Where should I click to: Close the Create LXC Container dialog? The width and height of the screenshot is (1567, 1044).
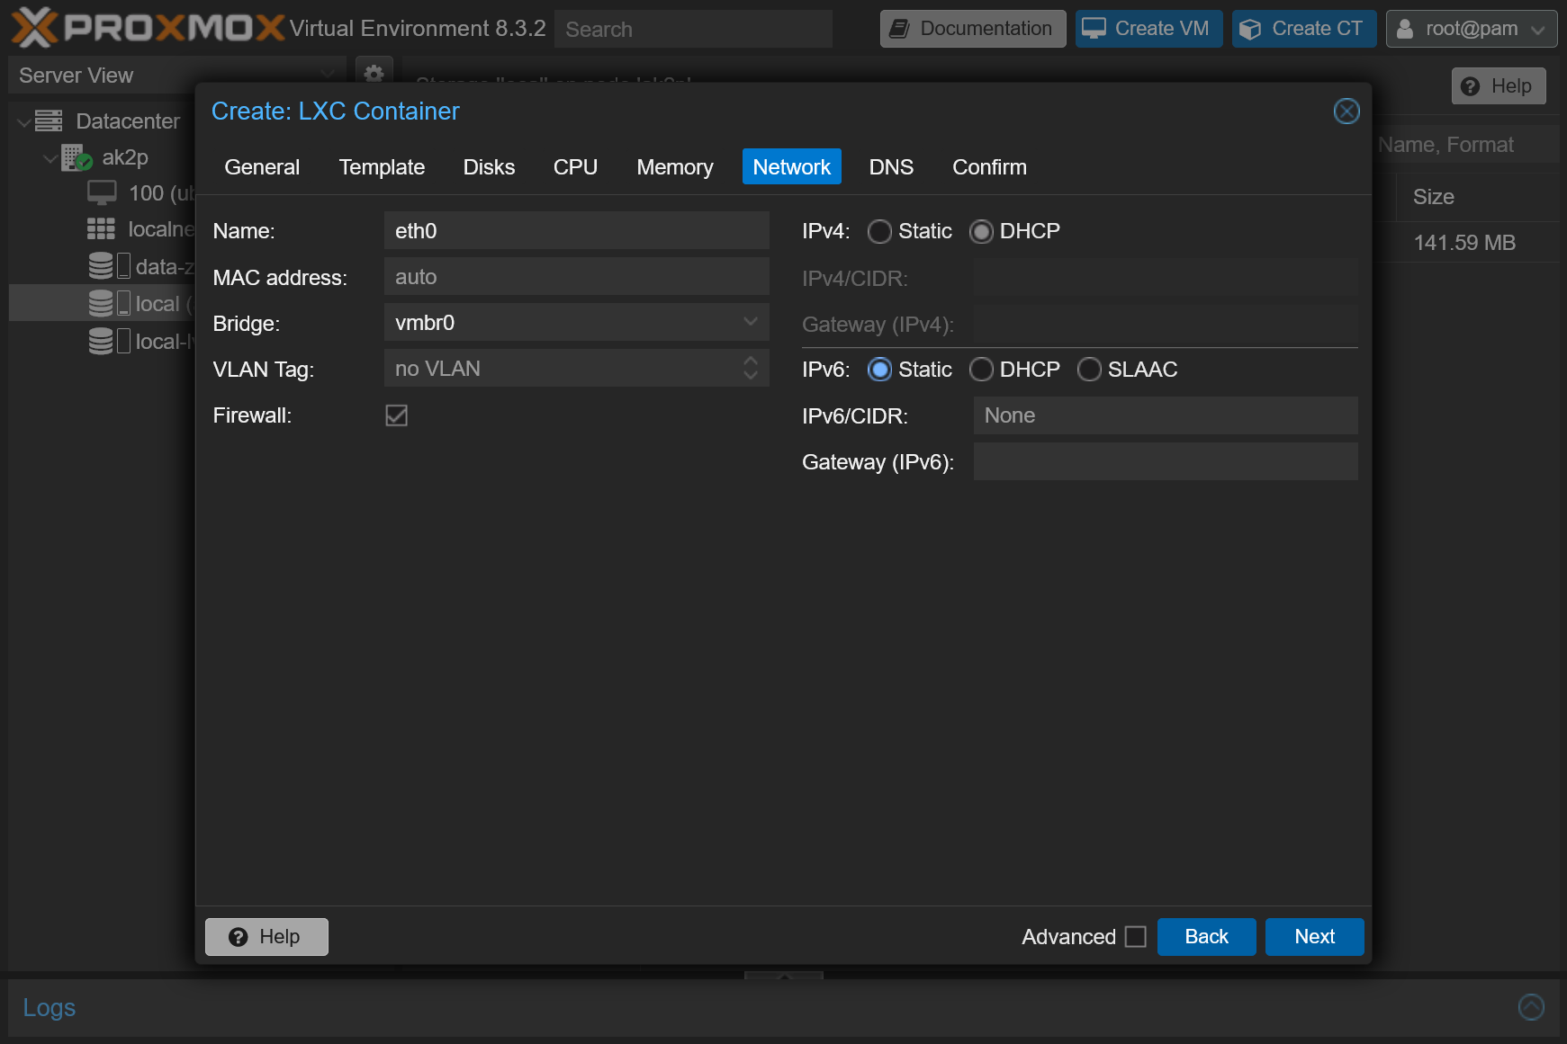[x=1346, y=111]
